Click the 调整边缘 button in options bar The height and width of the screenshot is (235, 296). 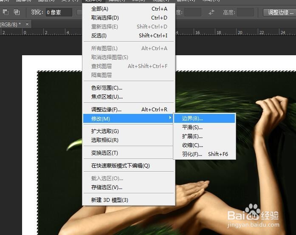[x=281, y=12]
